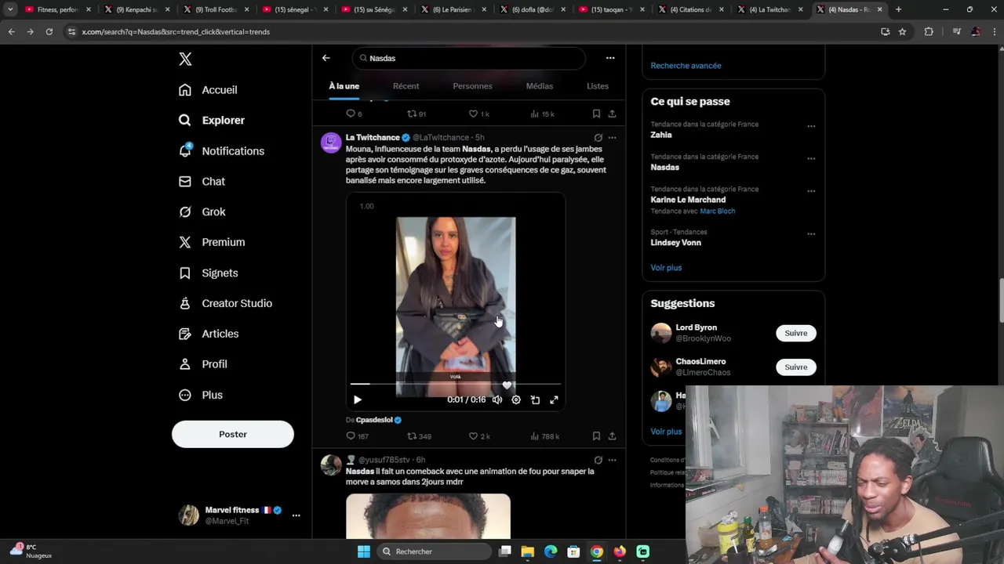Open Recherche avancée link
Screen dimensions: 1004x564
[x=686, y=66]
